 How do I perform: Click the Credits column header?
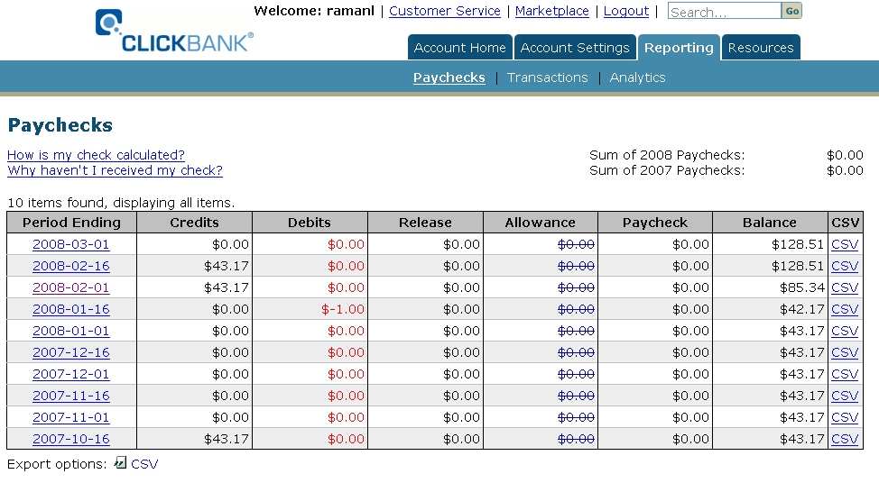click(x=195, y=223)
